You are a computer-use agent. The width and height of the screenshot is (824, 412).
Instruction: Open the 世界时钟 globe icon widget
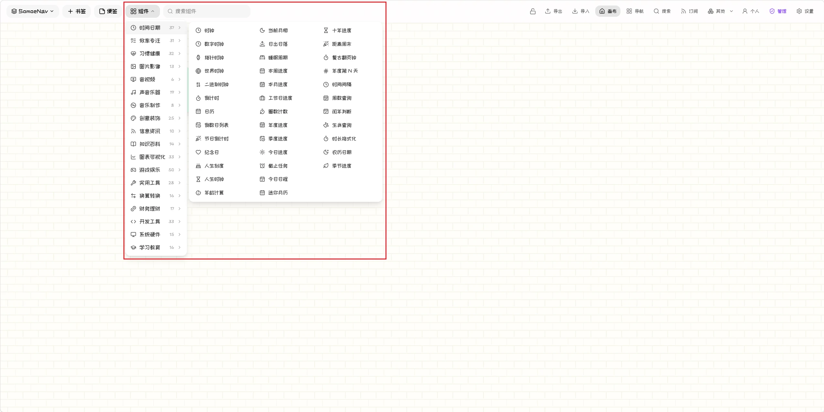[198, 71]
